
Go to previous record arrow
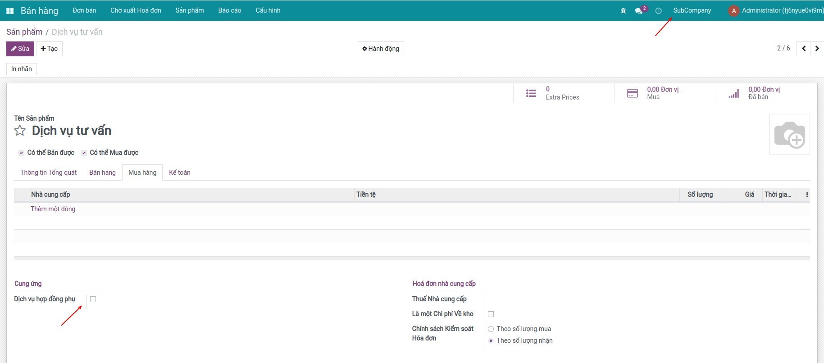tap(803, 49)
